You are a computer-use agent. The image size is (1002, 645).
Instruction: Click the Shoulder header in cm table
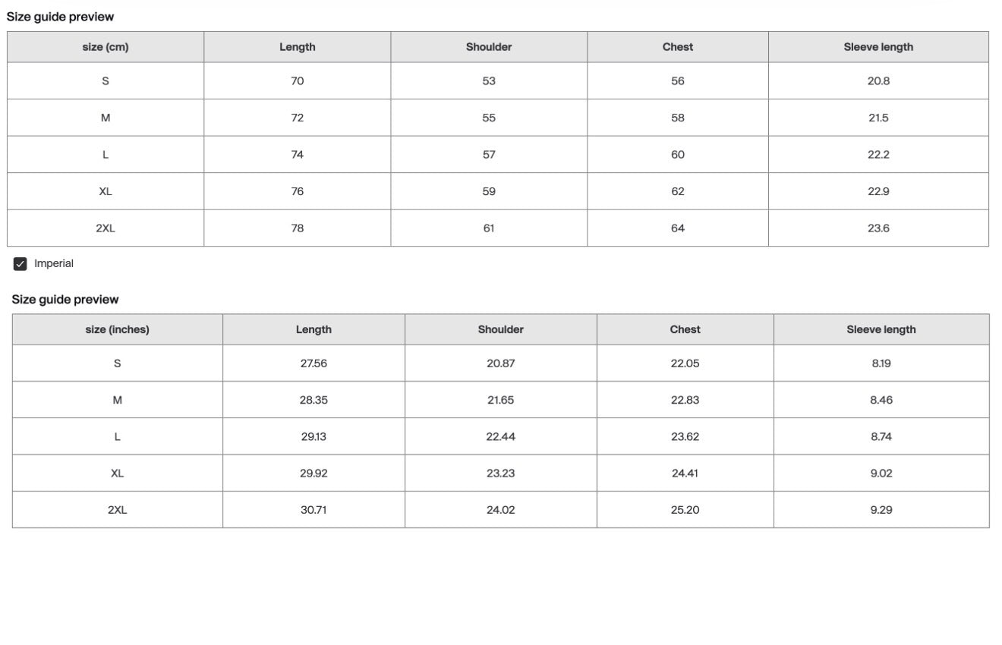point(489,47)
